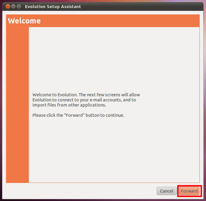Click the Evolution Setup Assistant title bar
Viewport: 206px width, 201px height.
click(x=103, y=6)
